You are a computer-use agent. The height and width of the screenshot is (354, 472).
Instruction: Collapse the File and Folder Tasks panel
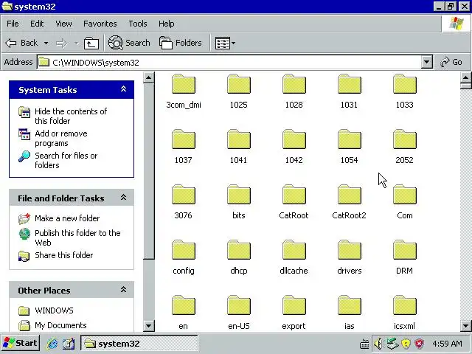click(x=123, y=198)
